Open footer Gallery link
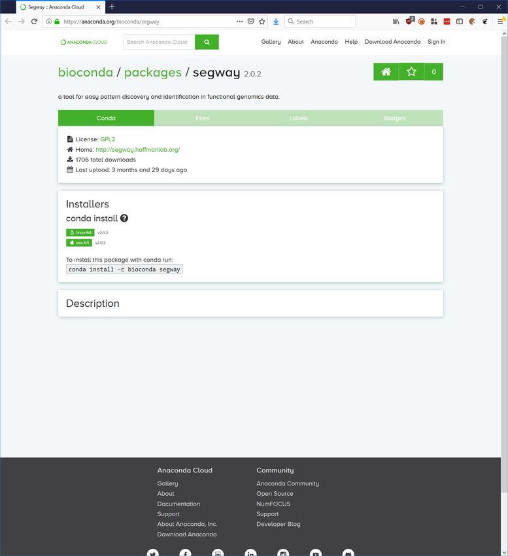 tap(167, 483)
